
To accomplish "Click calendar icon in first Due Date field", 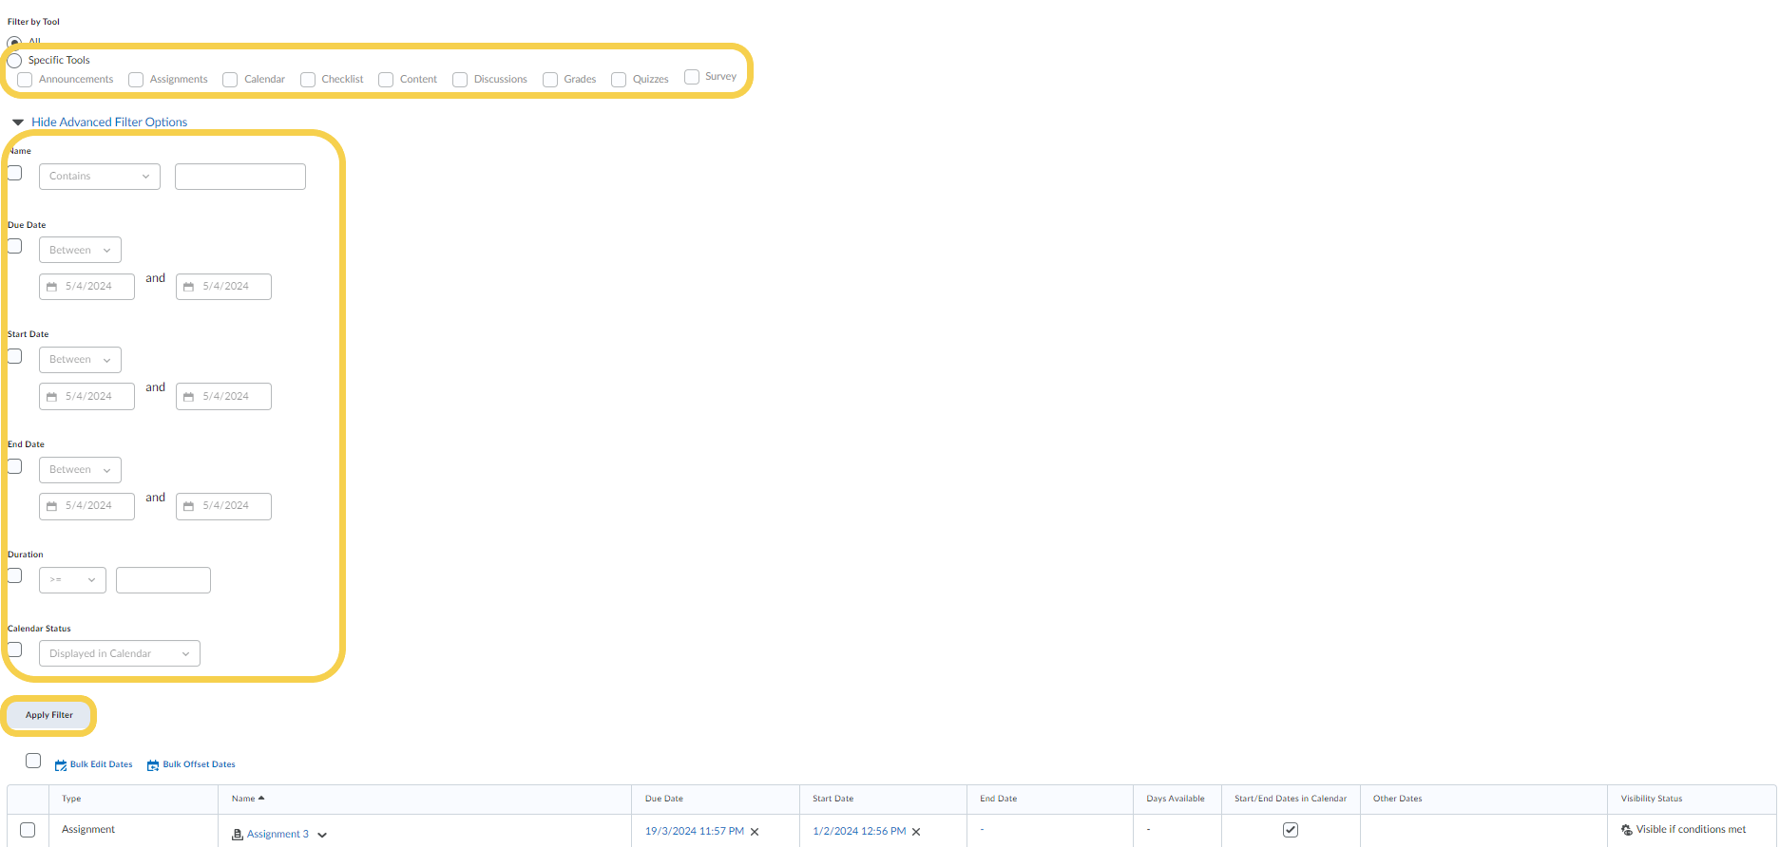I will [x=52, y=287].
